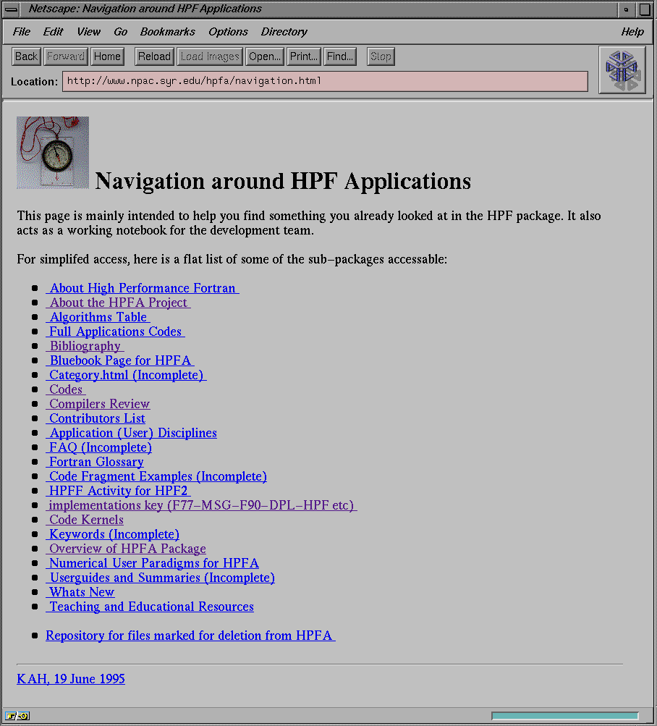Open About High Performance Fortran link
This screenshot has width=657, height=726.
coord(142,288)
